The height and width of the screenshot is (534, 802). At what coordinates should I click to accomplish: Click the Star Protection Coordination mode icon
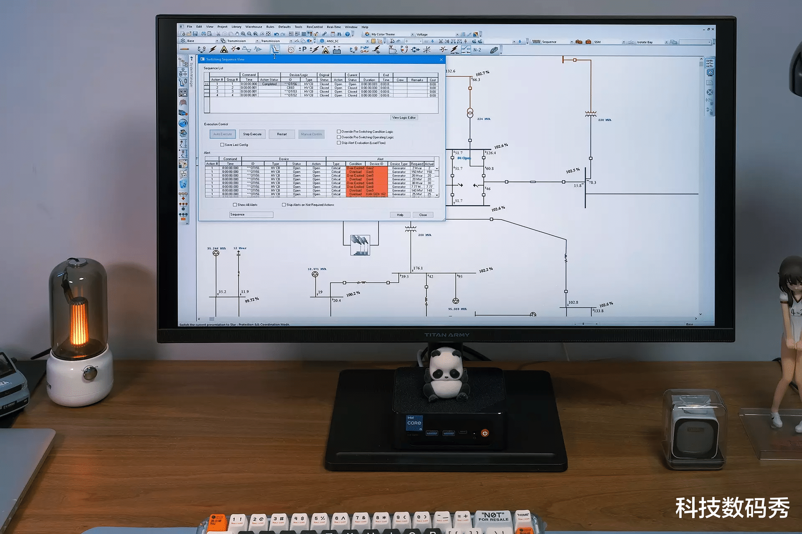pos(275,49)
